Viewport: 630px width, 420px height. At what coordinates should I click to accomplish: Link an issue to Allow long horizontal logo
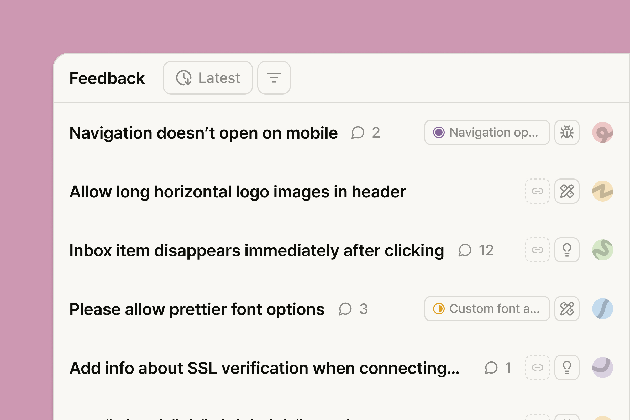pyautogui.click(x=537, y=191)
